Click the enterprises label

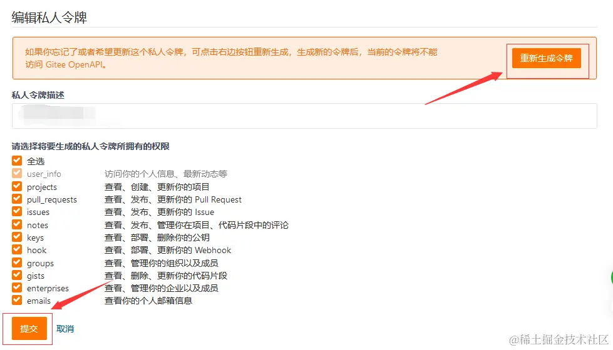point(48,289)
